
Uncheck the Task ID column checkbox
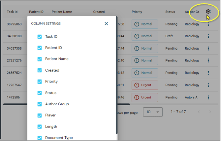click(x=40, y=37)
